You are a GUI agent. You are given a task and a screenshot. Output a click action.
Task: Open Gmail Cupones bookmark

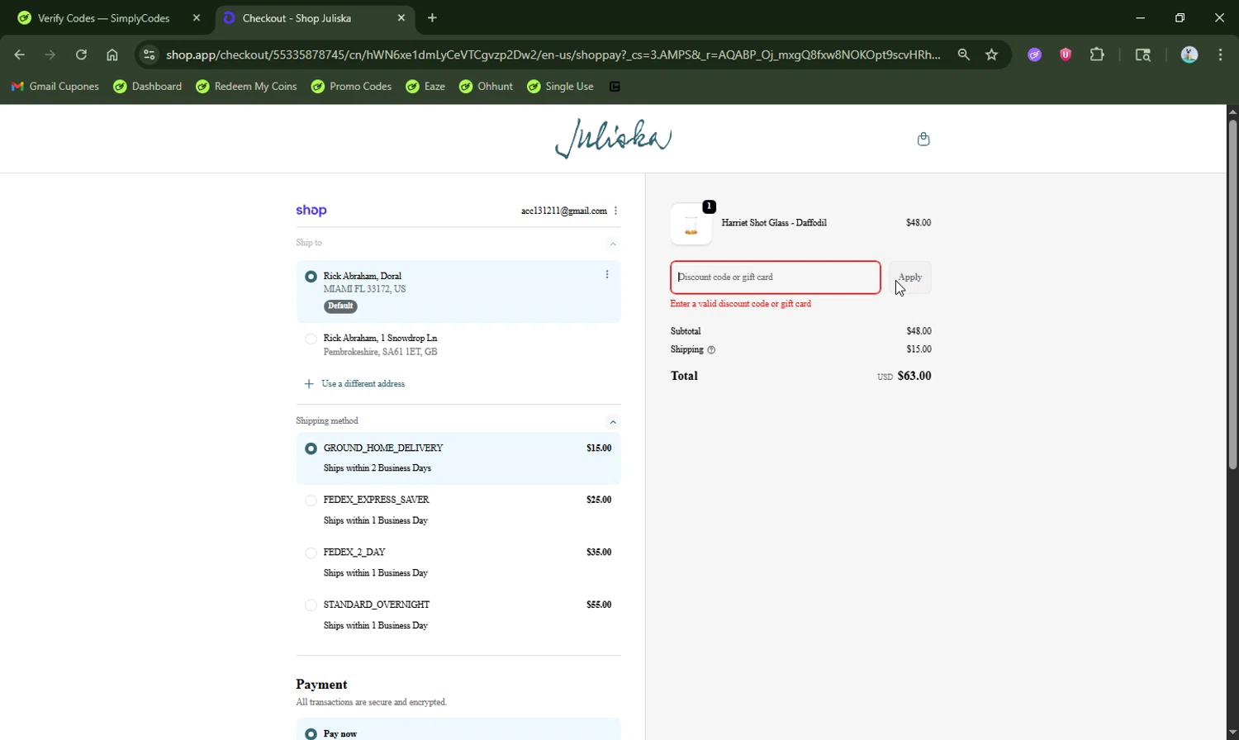tap(55, 86)
